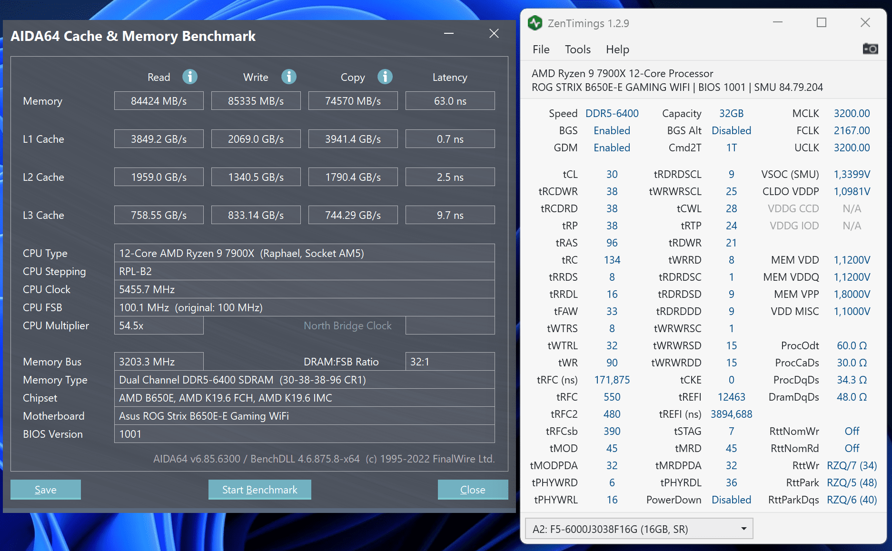The image size is (892, 551).
Task: Click the ZenTimings app logo icon
Action: click(535, 23)
